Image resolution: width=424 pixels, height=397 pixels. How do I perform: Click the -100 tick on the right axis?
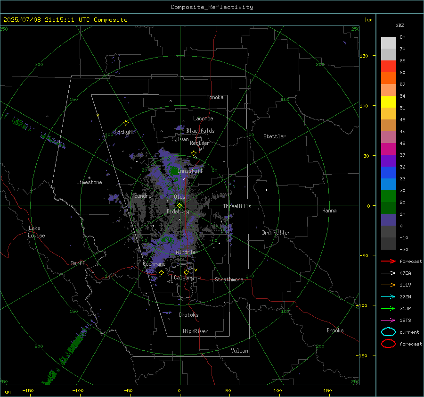[361, 305]
